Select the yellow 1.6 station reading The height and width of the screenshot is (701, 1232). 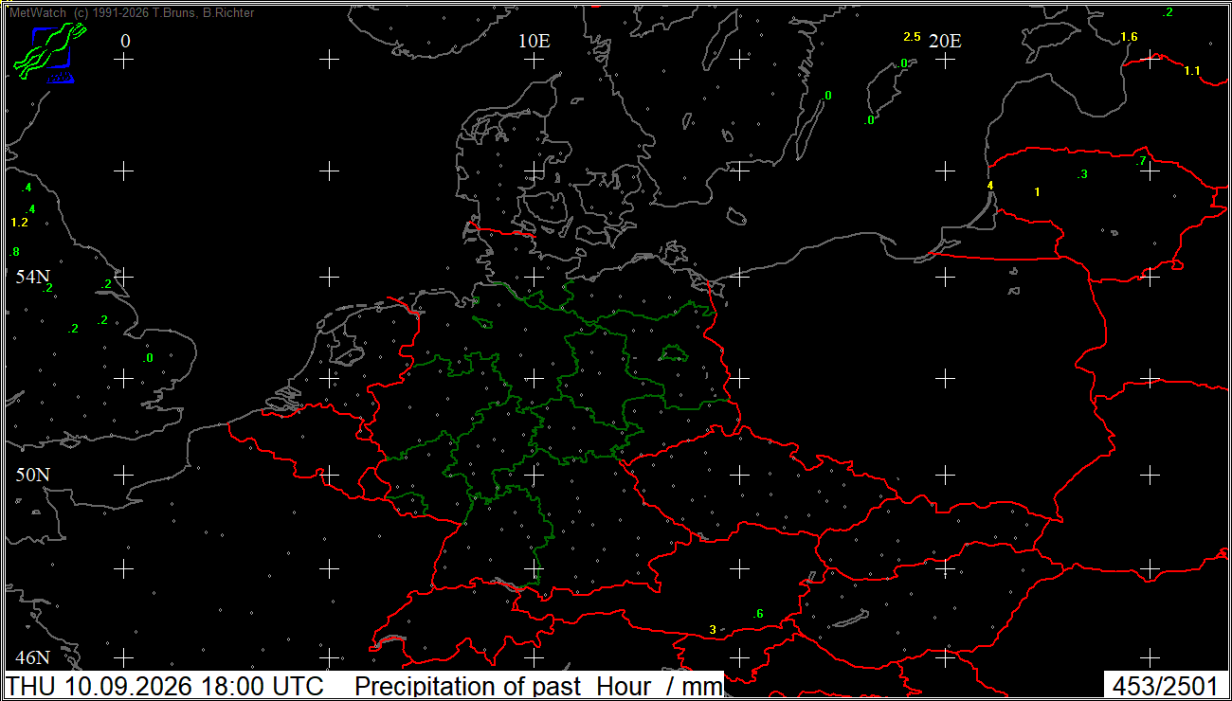click(1129, 37)
